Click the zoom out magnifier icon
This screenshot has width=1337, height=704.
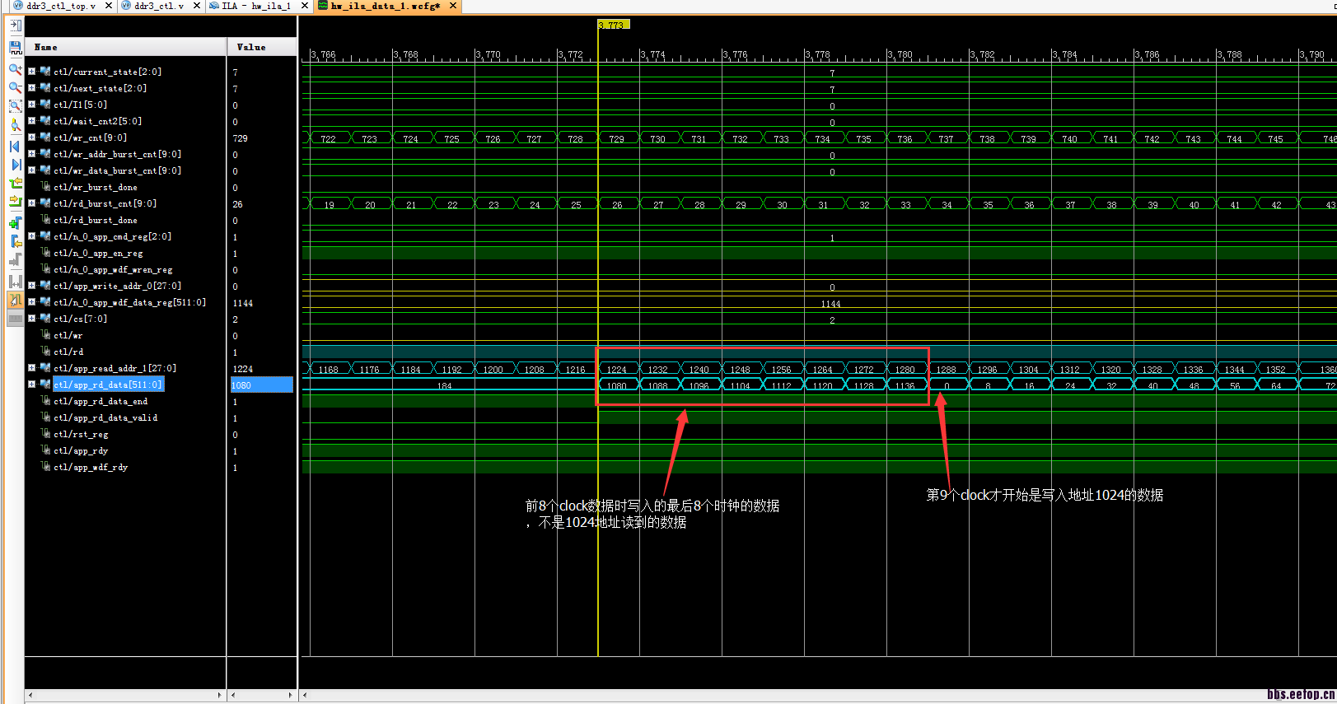(x=15, y=87)
